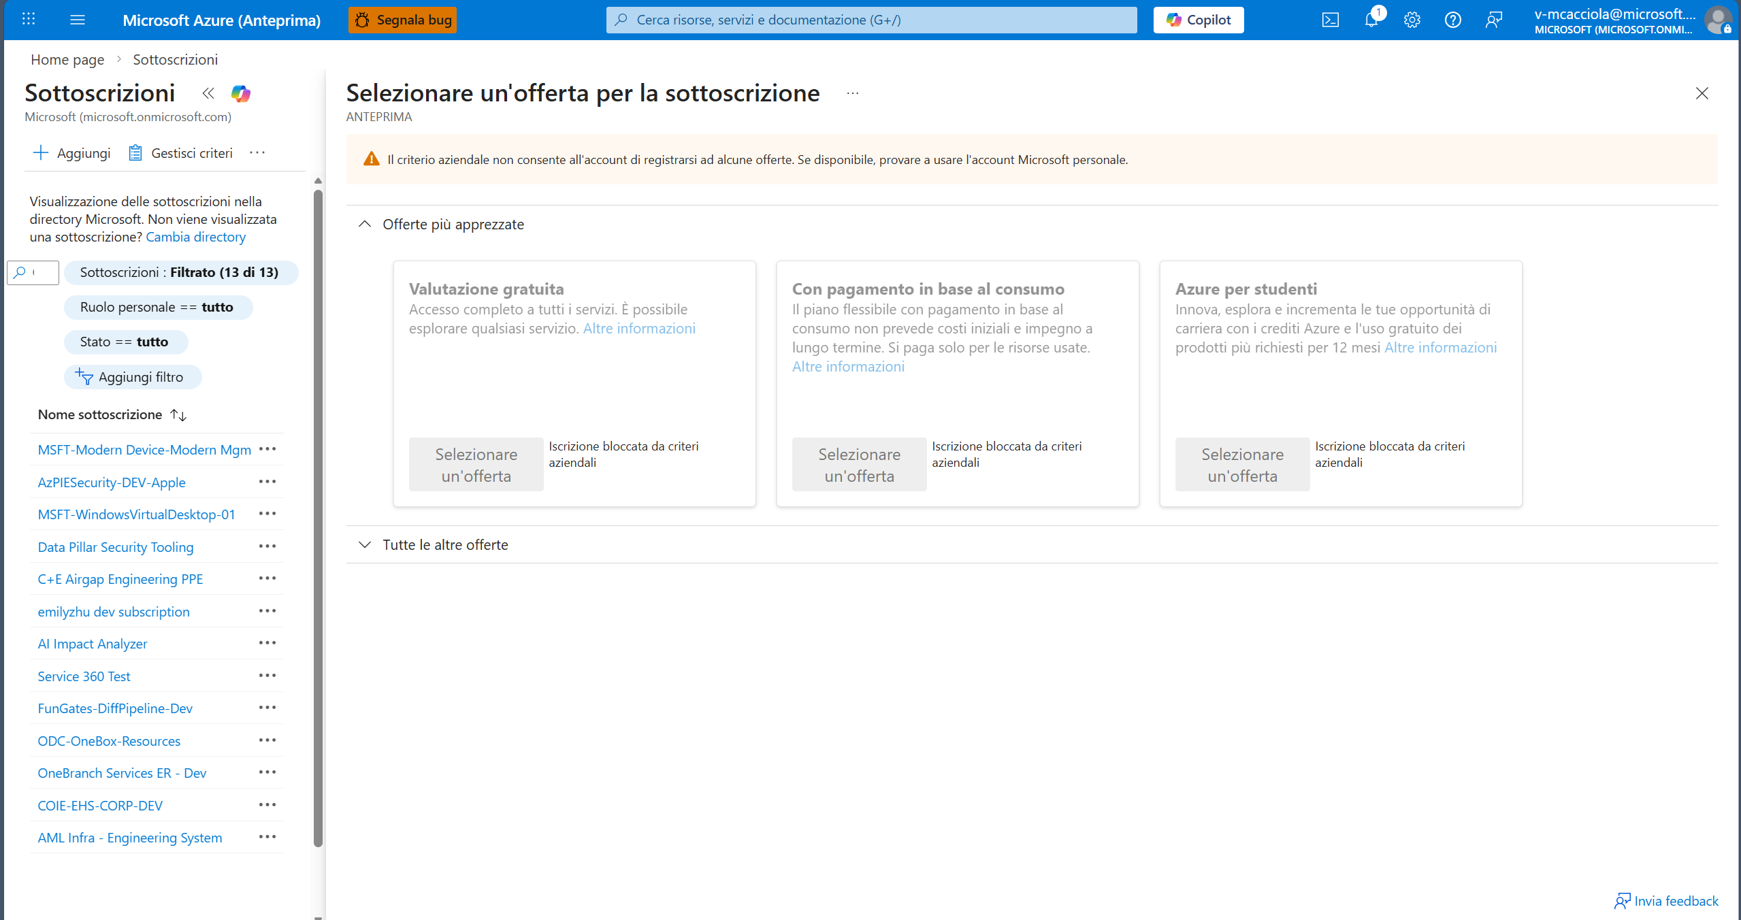Open more options for AI Impact Analyzer
Viewport: 1741px width, 920px height.
[267, 643]
